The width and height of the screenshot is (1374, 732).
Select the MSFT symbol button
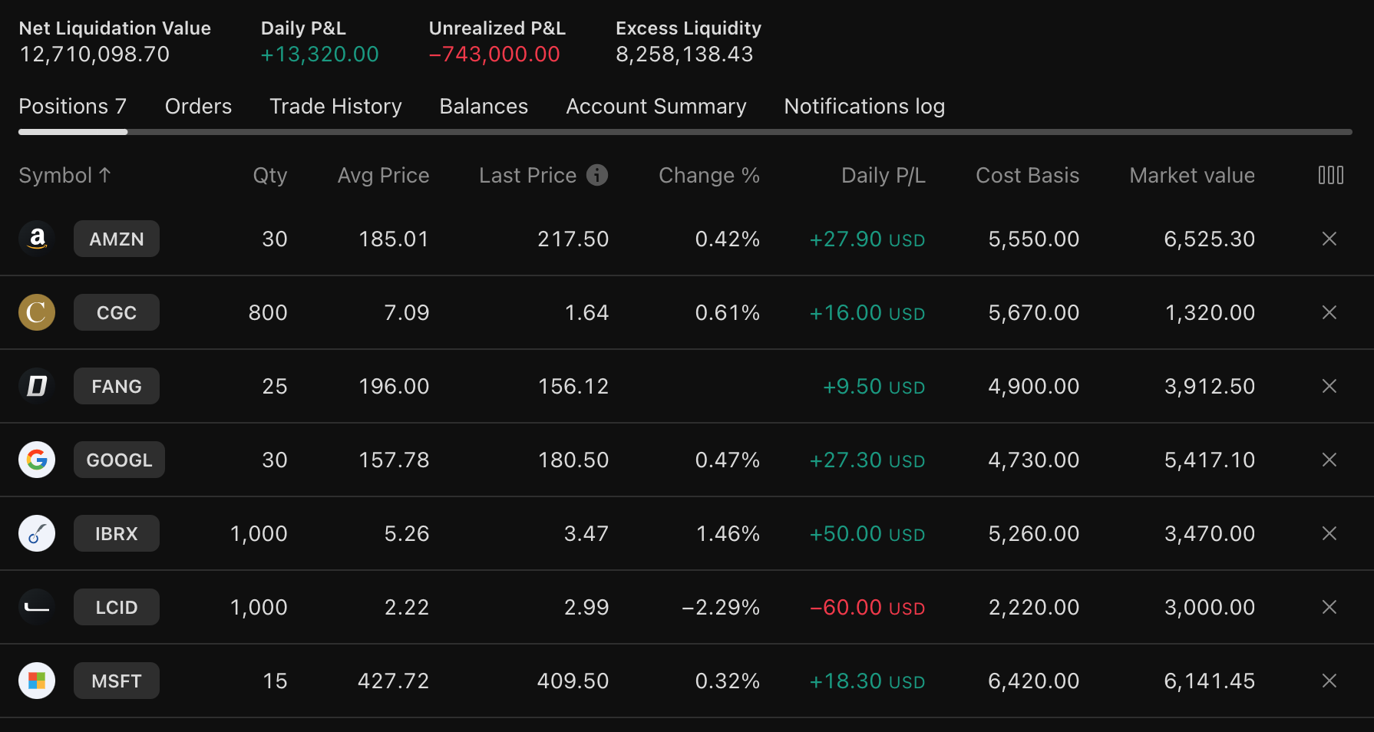116,681
